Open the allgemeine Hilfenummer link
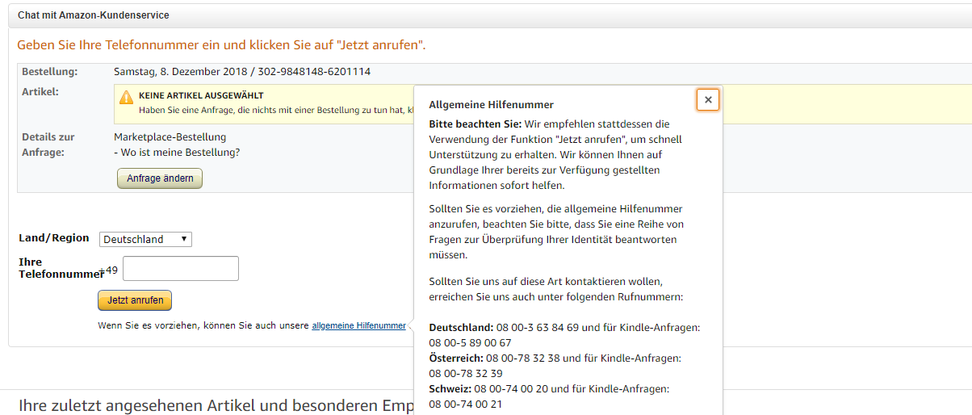Screen dimensions: 972x415 coord(358,325)
